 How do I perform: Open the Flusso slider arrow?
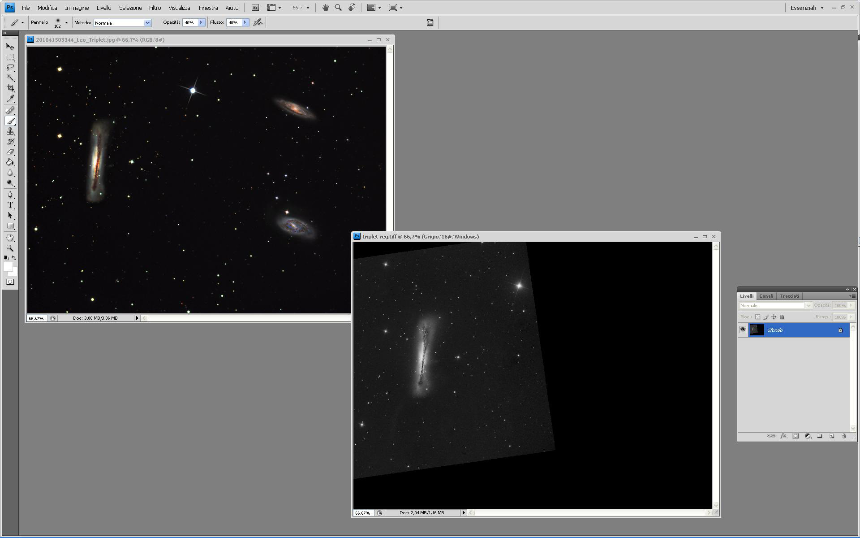[x=245, y=22]
